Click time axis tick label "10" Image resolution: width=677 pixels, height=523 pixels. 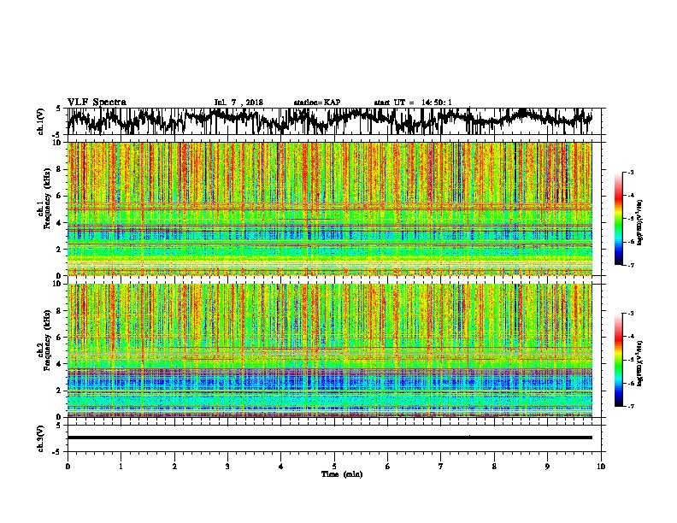pos(601,467)
